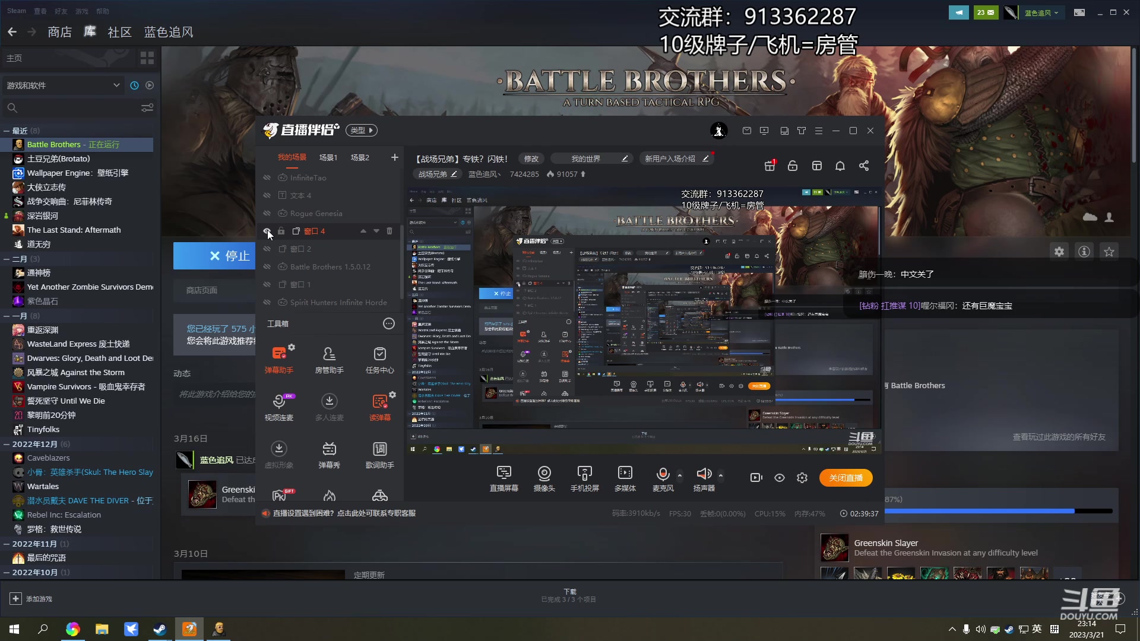Expand microphone options arrow
The image size is (1140, 641).
680,475
